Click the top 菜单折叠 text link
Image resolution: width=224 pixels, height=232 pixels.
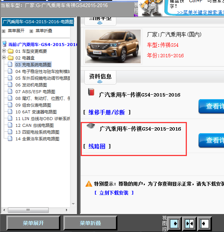[x=44, y=31]
